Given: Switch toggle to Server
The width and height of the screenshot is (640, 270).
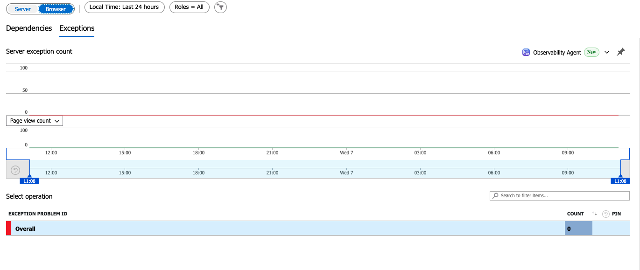Looking at the screenshot, I should pyautogui.click(x=23, y=9).
